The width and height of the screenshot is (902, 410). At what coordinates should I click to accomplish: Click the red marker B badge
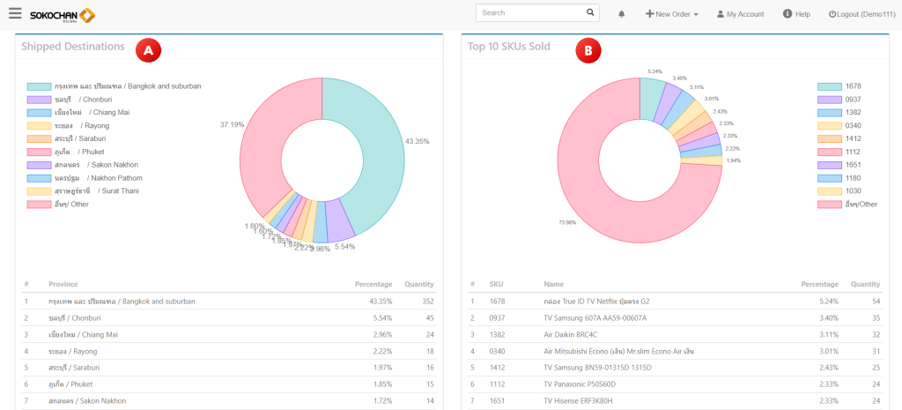586,50
